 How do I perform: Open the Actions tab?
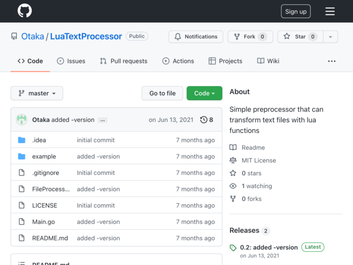point(178,61)
